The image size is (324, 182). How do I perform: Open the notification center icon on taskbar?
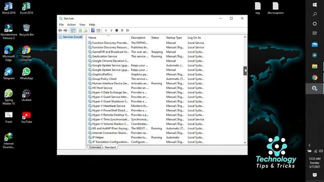click(x=315, y=175)
